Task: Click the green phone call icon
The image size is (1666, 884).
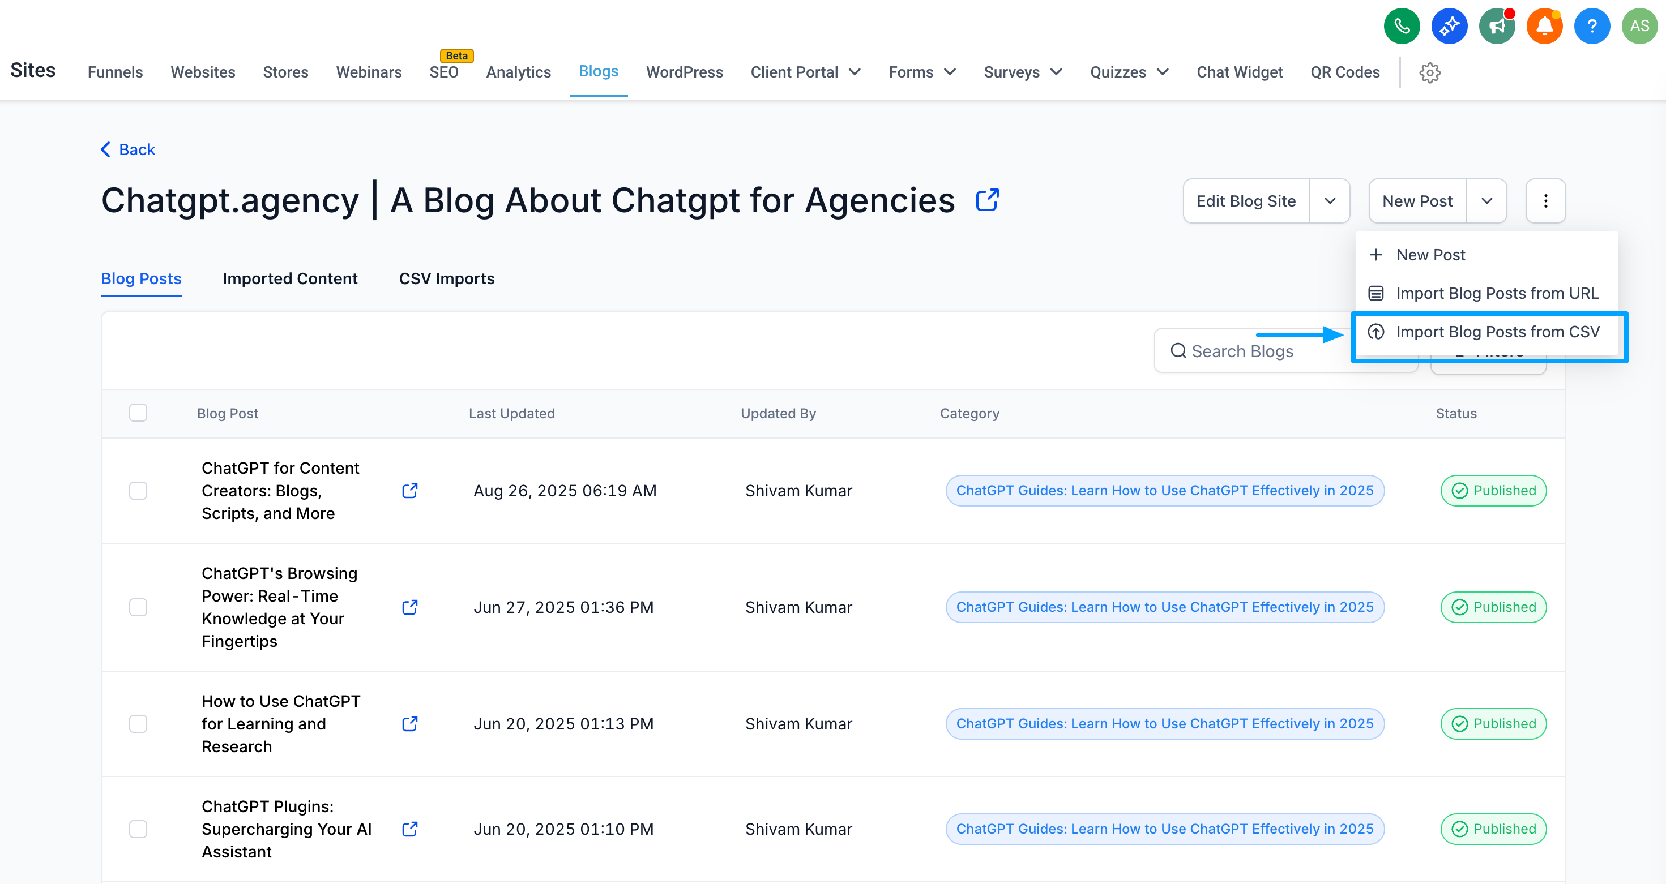Action: pyautogui.click(x=1401, y=26)
